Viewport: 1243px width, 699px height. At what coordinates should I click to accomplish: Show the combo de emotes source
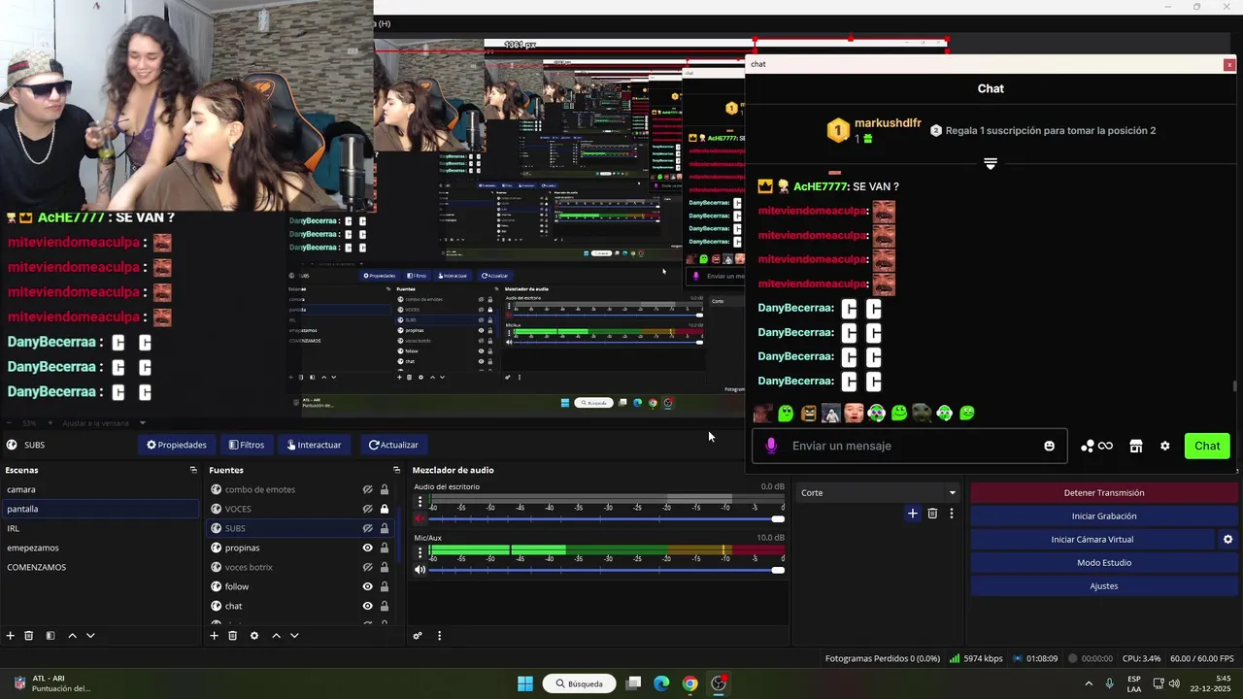coord(368,489)
